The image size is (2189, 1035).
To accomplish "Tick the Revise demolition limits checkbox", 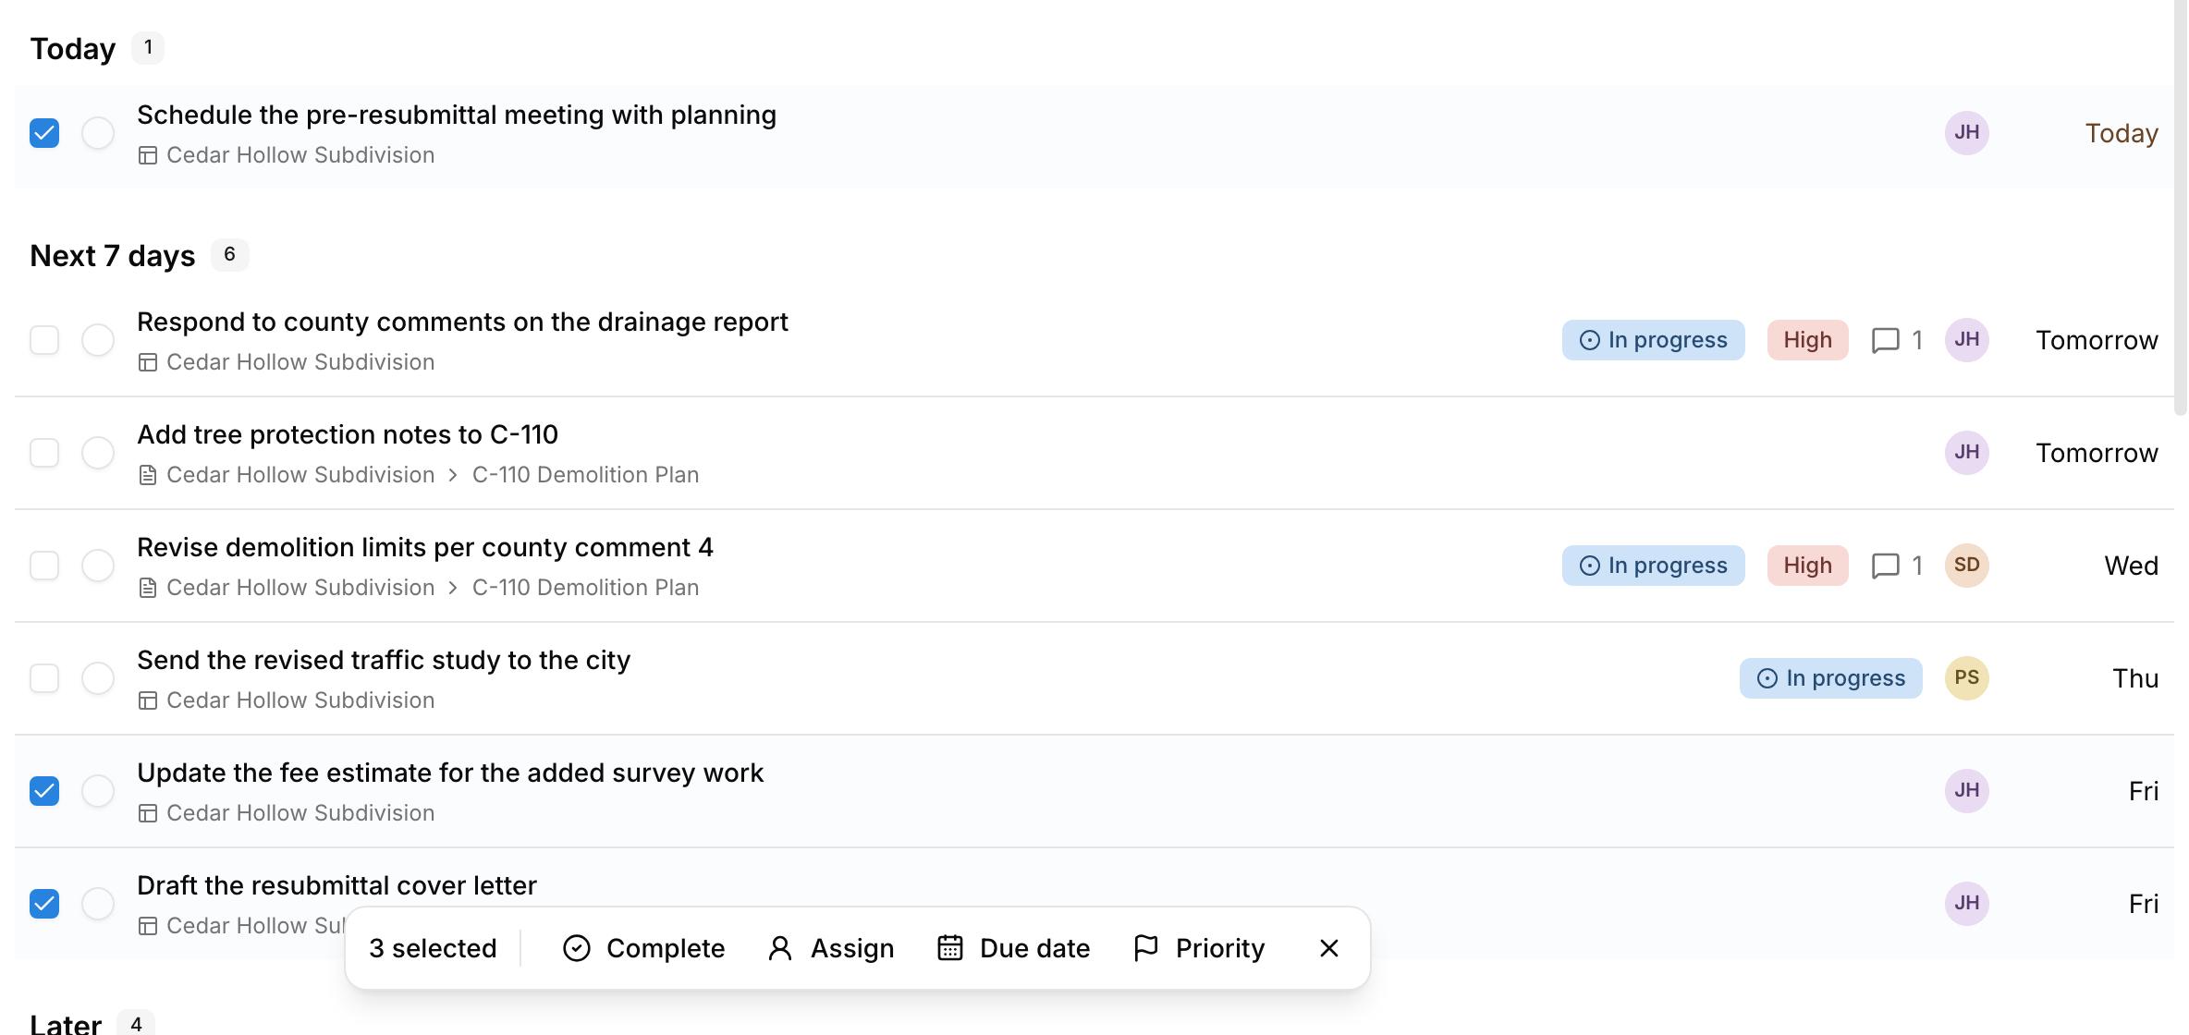I will (x=44, y=566).
